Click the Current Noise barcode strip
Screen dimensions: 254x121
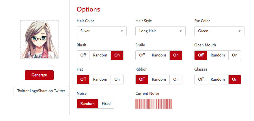154,104
